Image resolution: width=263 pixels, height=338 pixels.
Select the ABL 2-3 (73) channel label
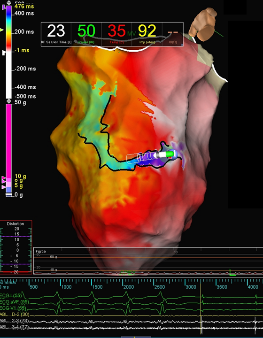15,321
